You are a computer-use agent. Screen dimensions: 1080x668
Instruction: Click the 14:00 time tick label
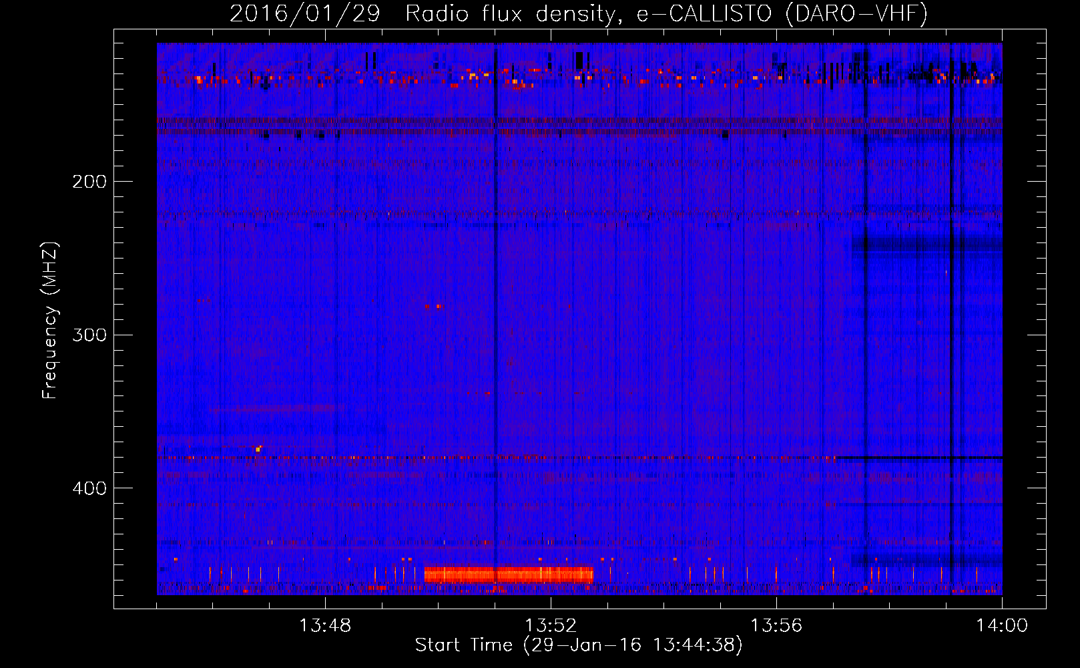(x=1002, y=626)
